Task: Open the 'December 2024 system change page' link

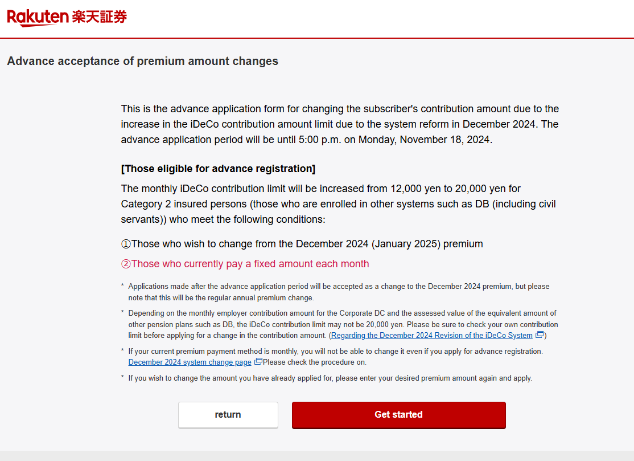Action: tap(190, 362)
